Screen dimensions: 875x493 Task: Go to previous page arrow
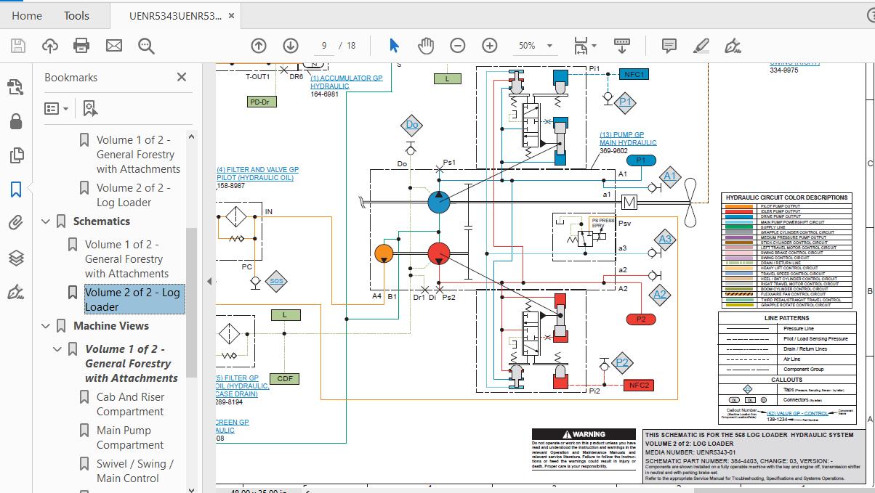tap(259, 46)
